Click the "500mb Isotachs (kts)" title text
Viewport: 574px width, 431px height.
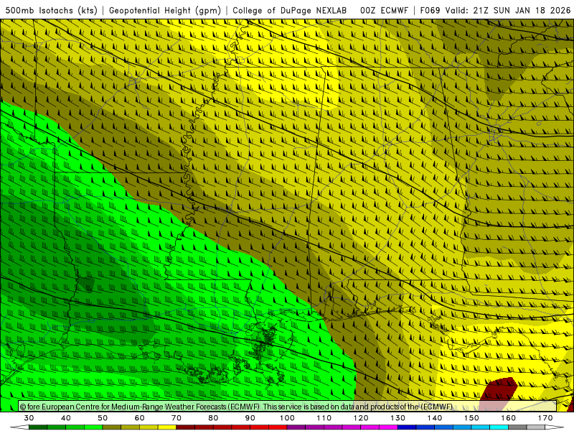[x=51, y=11]
